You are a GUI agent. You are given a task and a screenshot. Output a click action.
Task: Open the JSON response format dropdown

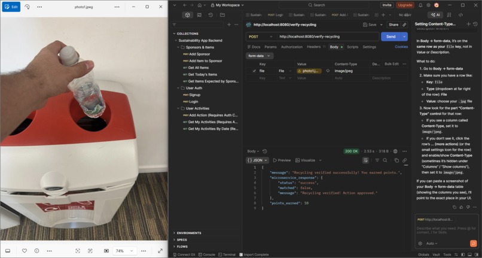click(257, 160)
